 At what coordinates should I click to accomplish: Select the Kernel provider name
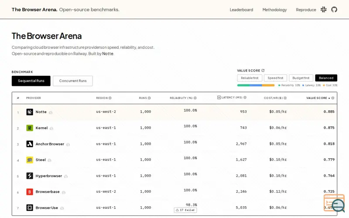[41, 128]
